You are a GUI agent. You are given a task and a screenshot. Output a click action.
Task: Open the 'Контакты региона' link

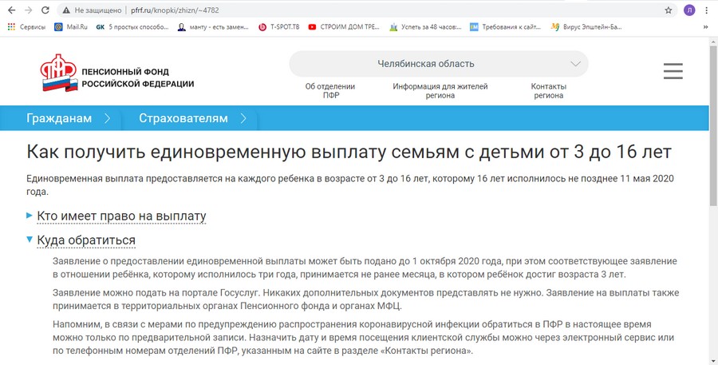pyautogui.click(x=548, y=90)
